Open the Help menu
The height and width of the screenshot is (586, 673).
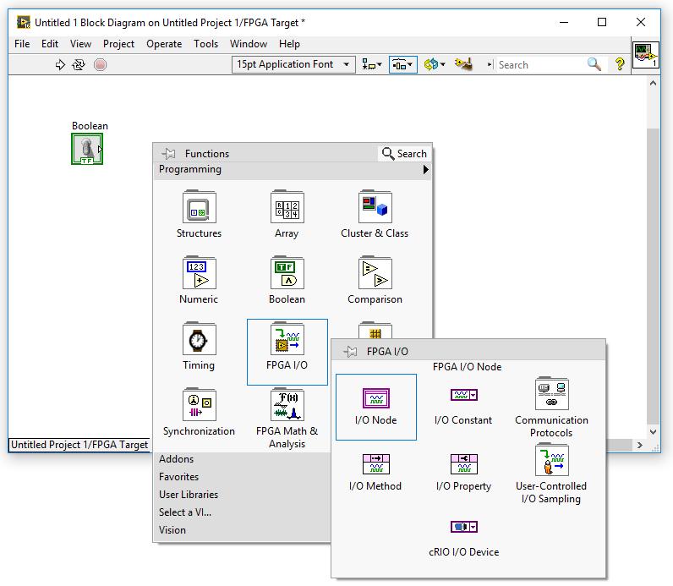289,44
